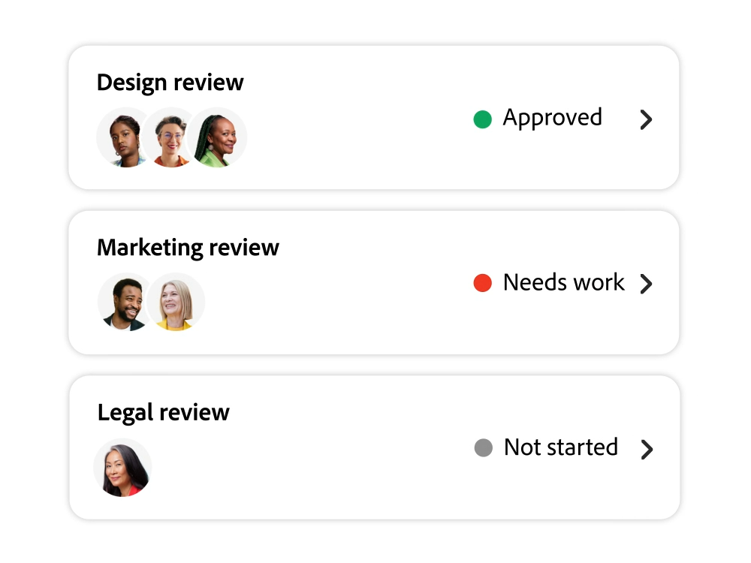Open Marketing review using its chevron
This screenshot has width=751, height=563.
coord(646,284)
